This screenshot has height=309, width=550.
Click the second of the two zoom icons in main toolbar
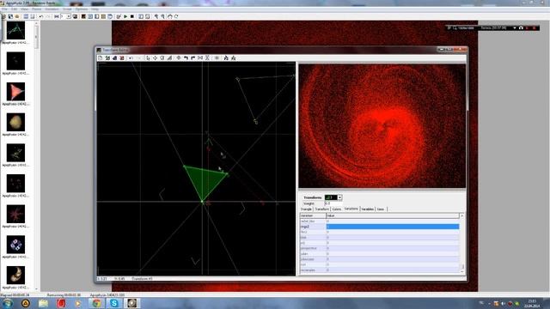click(x=162, y=16)
